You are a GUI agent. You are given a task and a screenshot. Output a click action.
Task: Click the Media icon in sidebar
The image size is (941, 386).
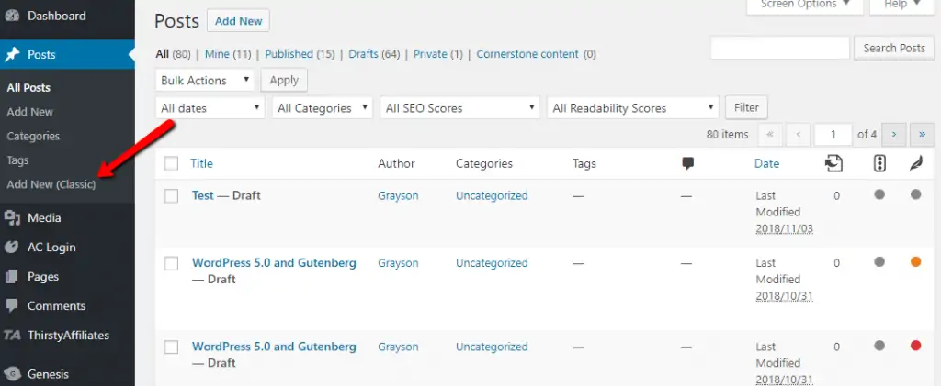click(x=12, y=218)
